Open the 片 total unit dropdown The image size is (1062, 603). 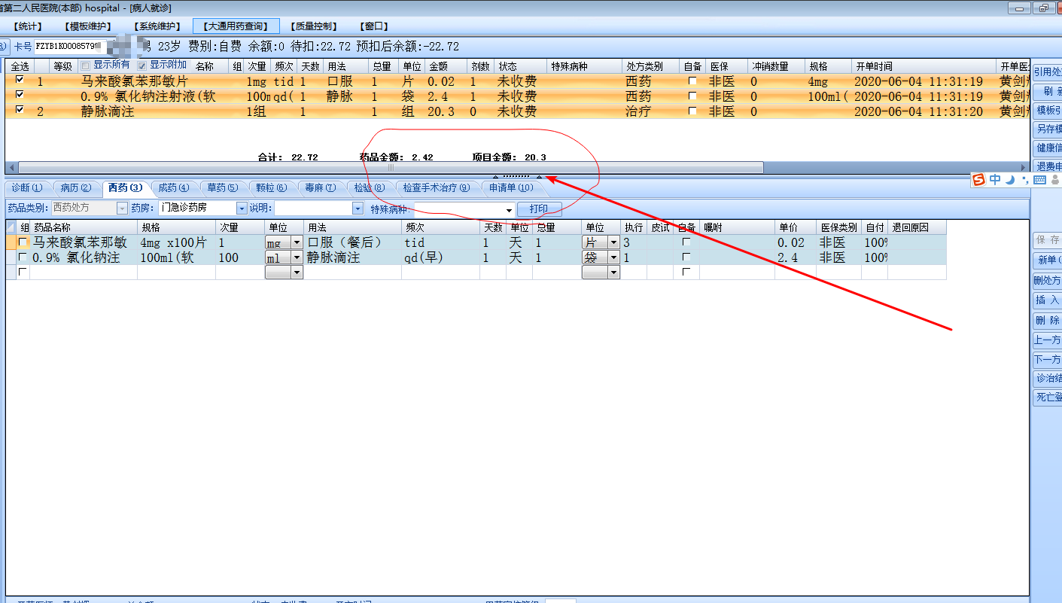[613, 242]
